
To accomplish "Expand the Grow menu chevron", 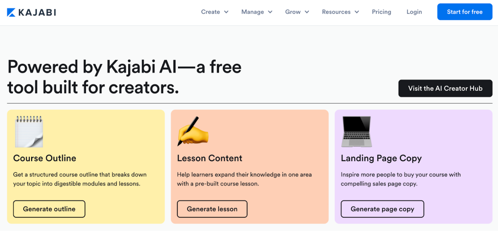I will [x=307, y=12].
